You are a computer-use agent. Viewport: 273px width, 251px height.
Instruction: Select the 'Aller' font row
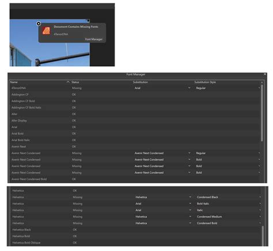(135, 114)
